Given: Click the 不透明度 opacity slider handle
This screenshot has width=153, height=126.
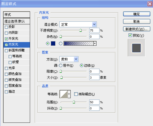Looking at the screenshot, I should 80,30.
